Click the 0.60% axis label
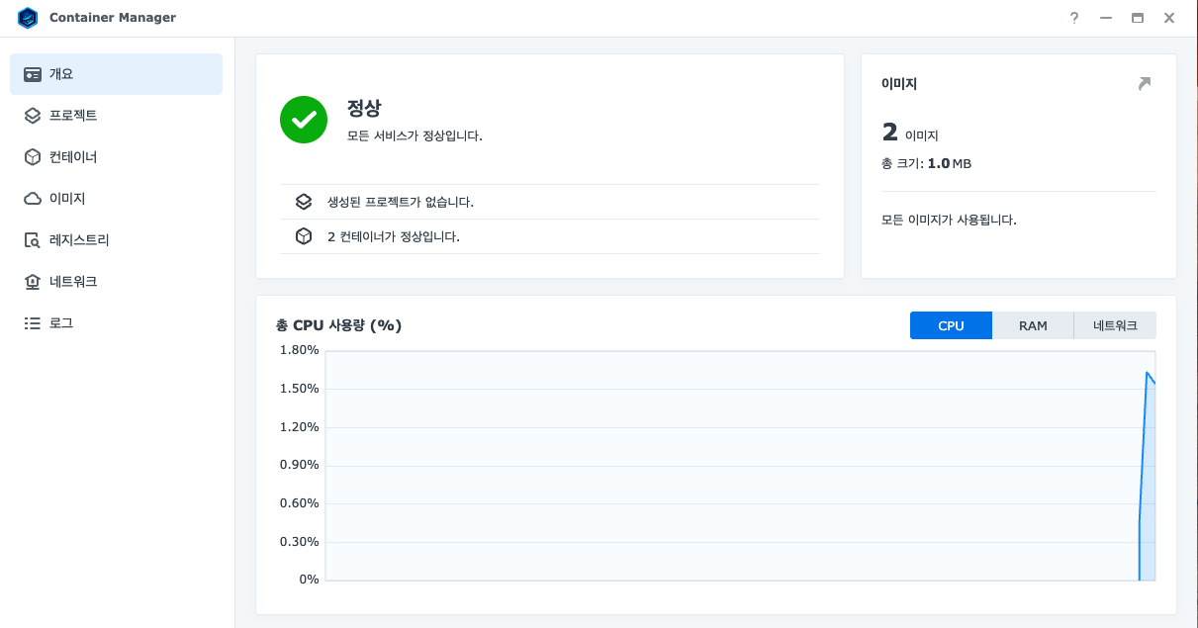The width and height of the screenshot is (1198, 628). click(x=300, y=503)
